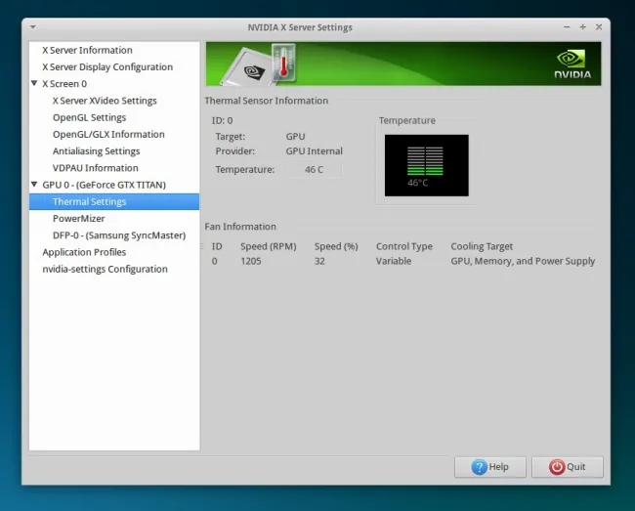
Task: Open X Server XVideo Settings
Action: (105, 101)
